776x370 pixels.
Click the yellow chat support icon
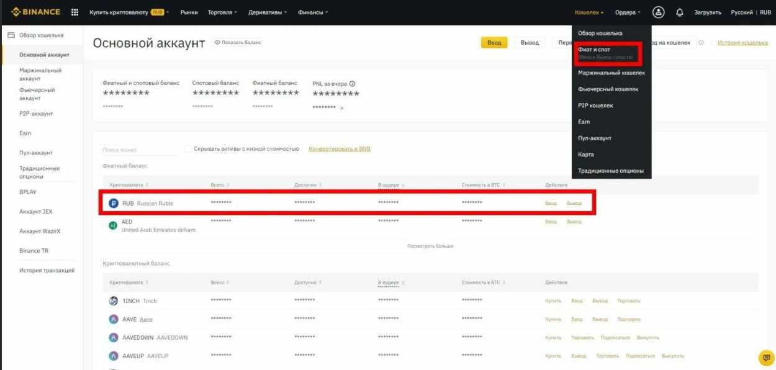click(x=766, y=358)
